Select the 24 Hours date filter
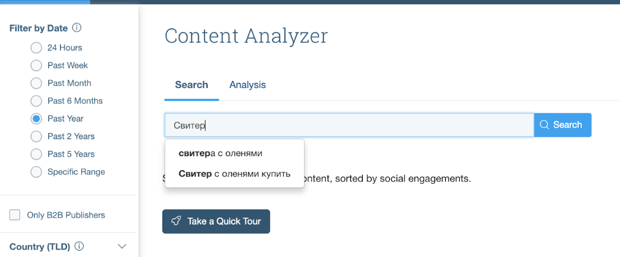 [36, 48]
